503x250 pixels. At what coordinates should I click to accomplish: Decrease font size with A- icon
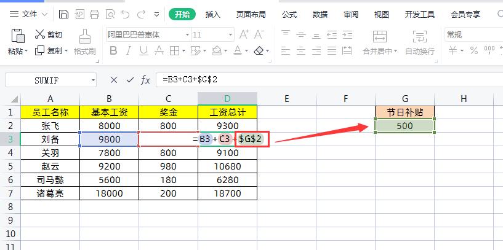259,34
